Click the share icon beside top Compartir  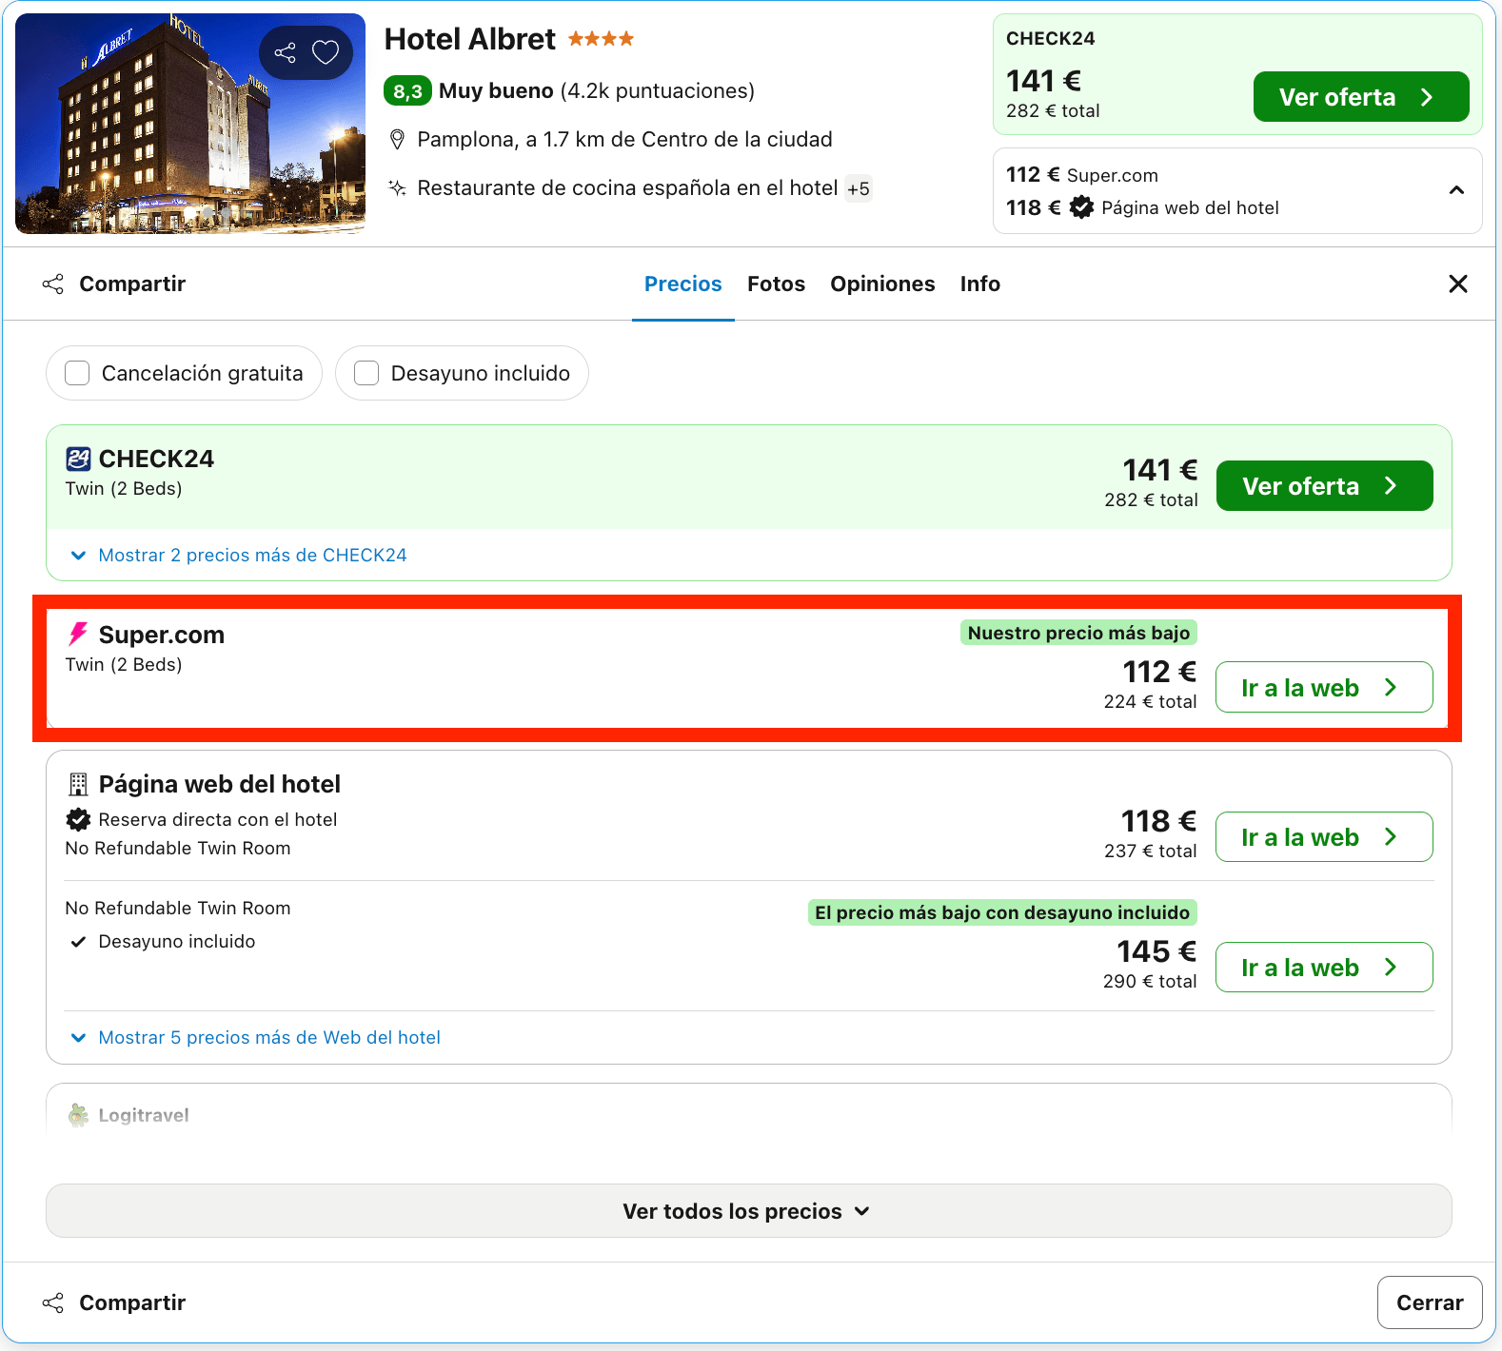pyautogui.click(x=53, y=284)
